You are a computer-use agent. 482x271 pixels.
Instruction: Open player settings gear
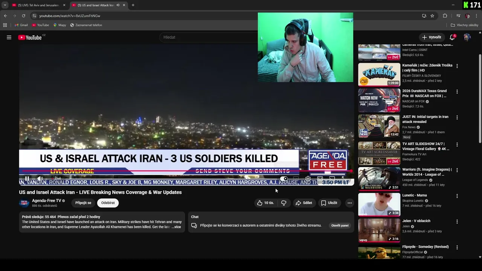click(x=308, y=179)
